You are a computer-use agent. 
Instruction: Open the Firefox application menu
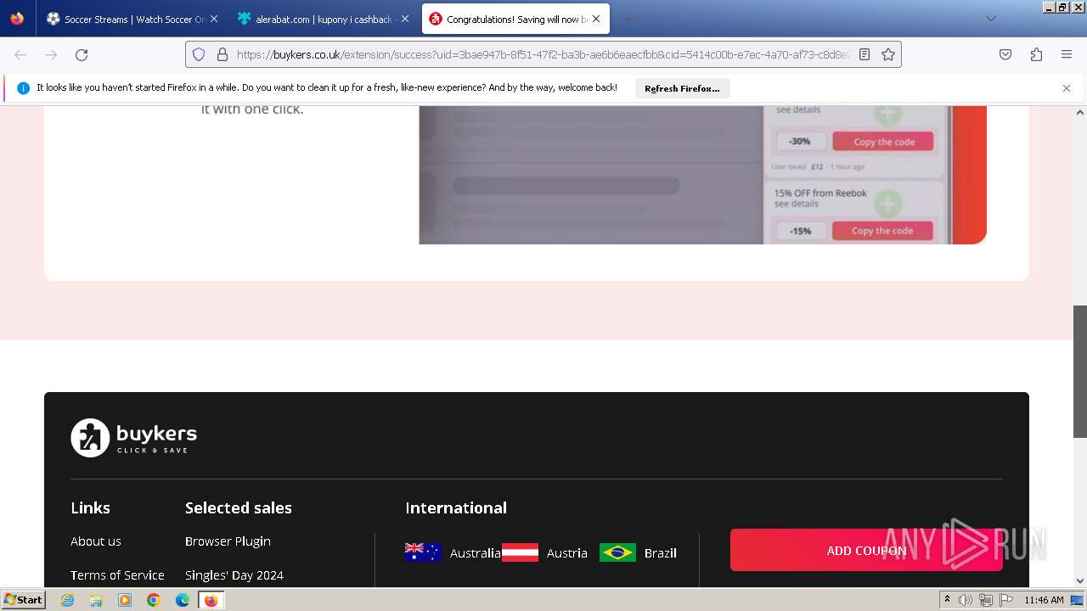(1067, 54)
